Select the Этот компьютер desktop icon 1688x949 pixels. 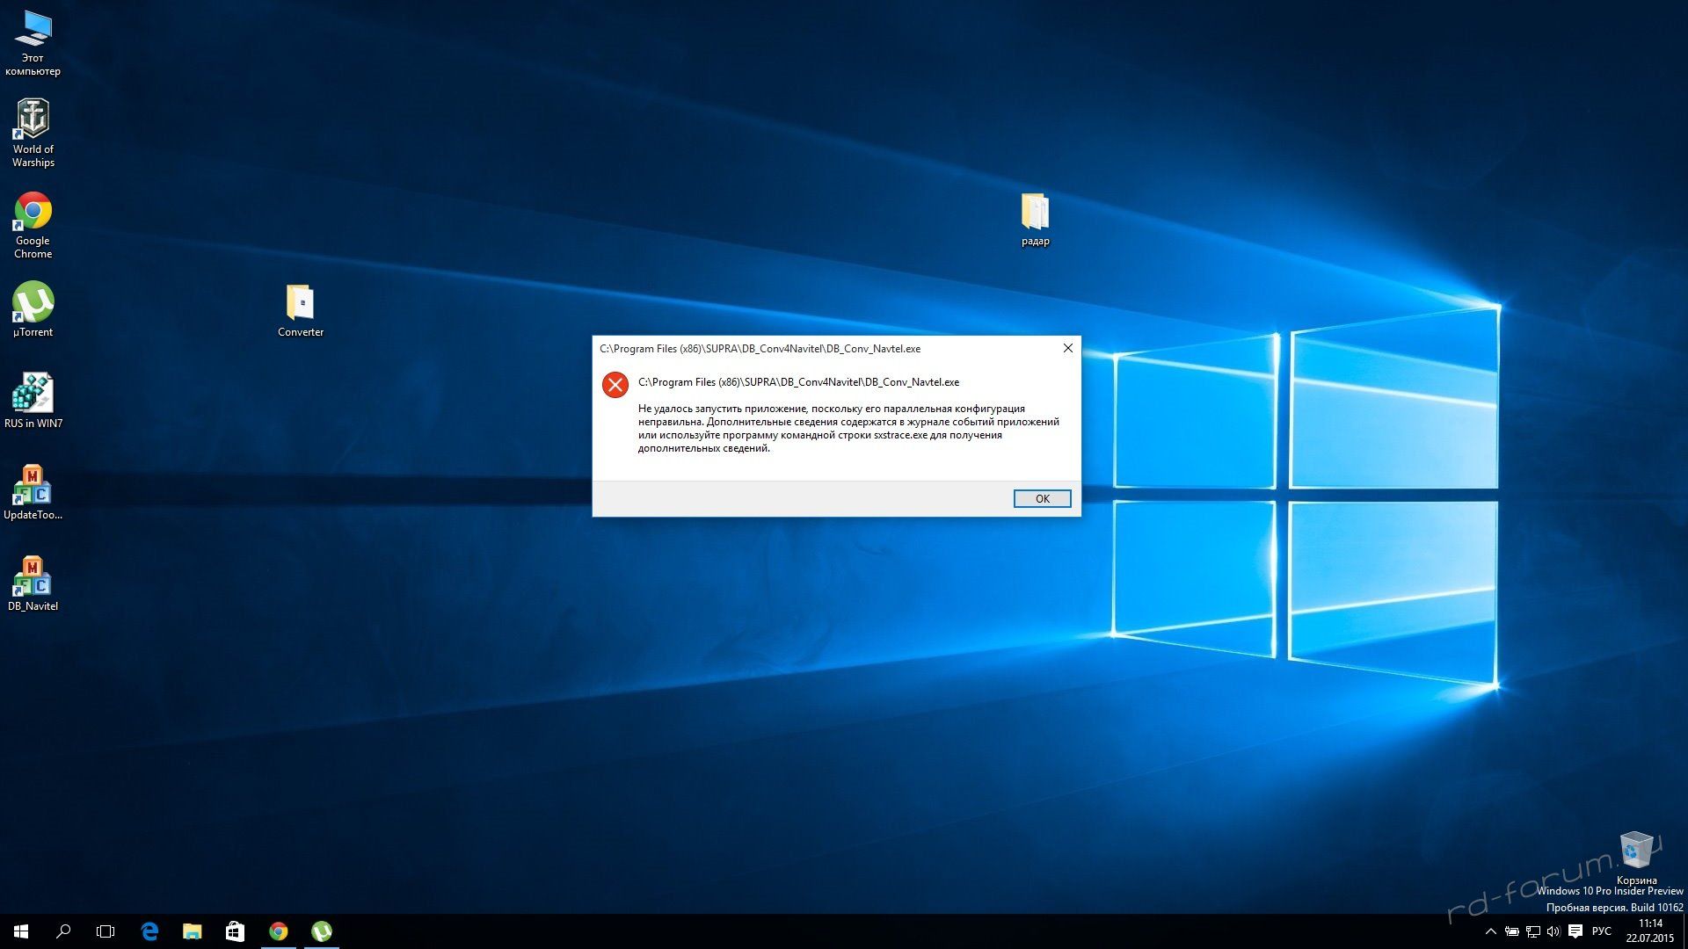pyautogui.click(x=33, y=44)
